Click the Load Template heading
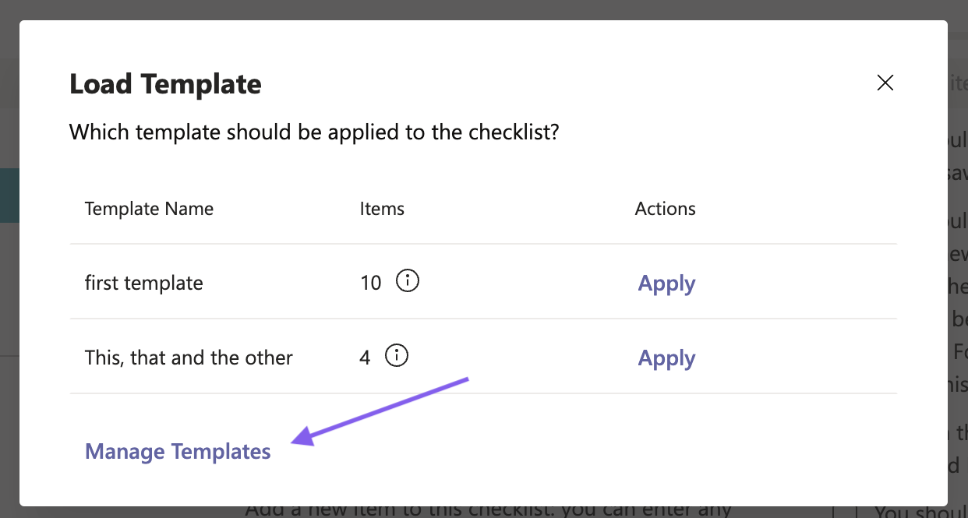 point(165,84)
